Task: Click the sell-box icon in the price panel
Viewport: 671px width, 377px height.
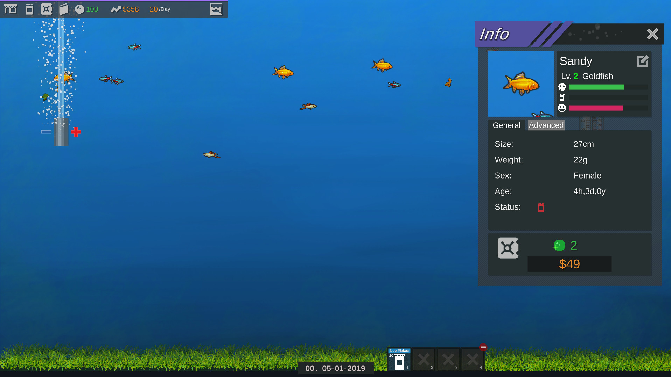Action: [508, 248]
